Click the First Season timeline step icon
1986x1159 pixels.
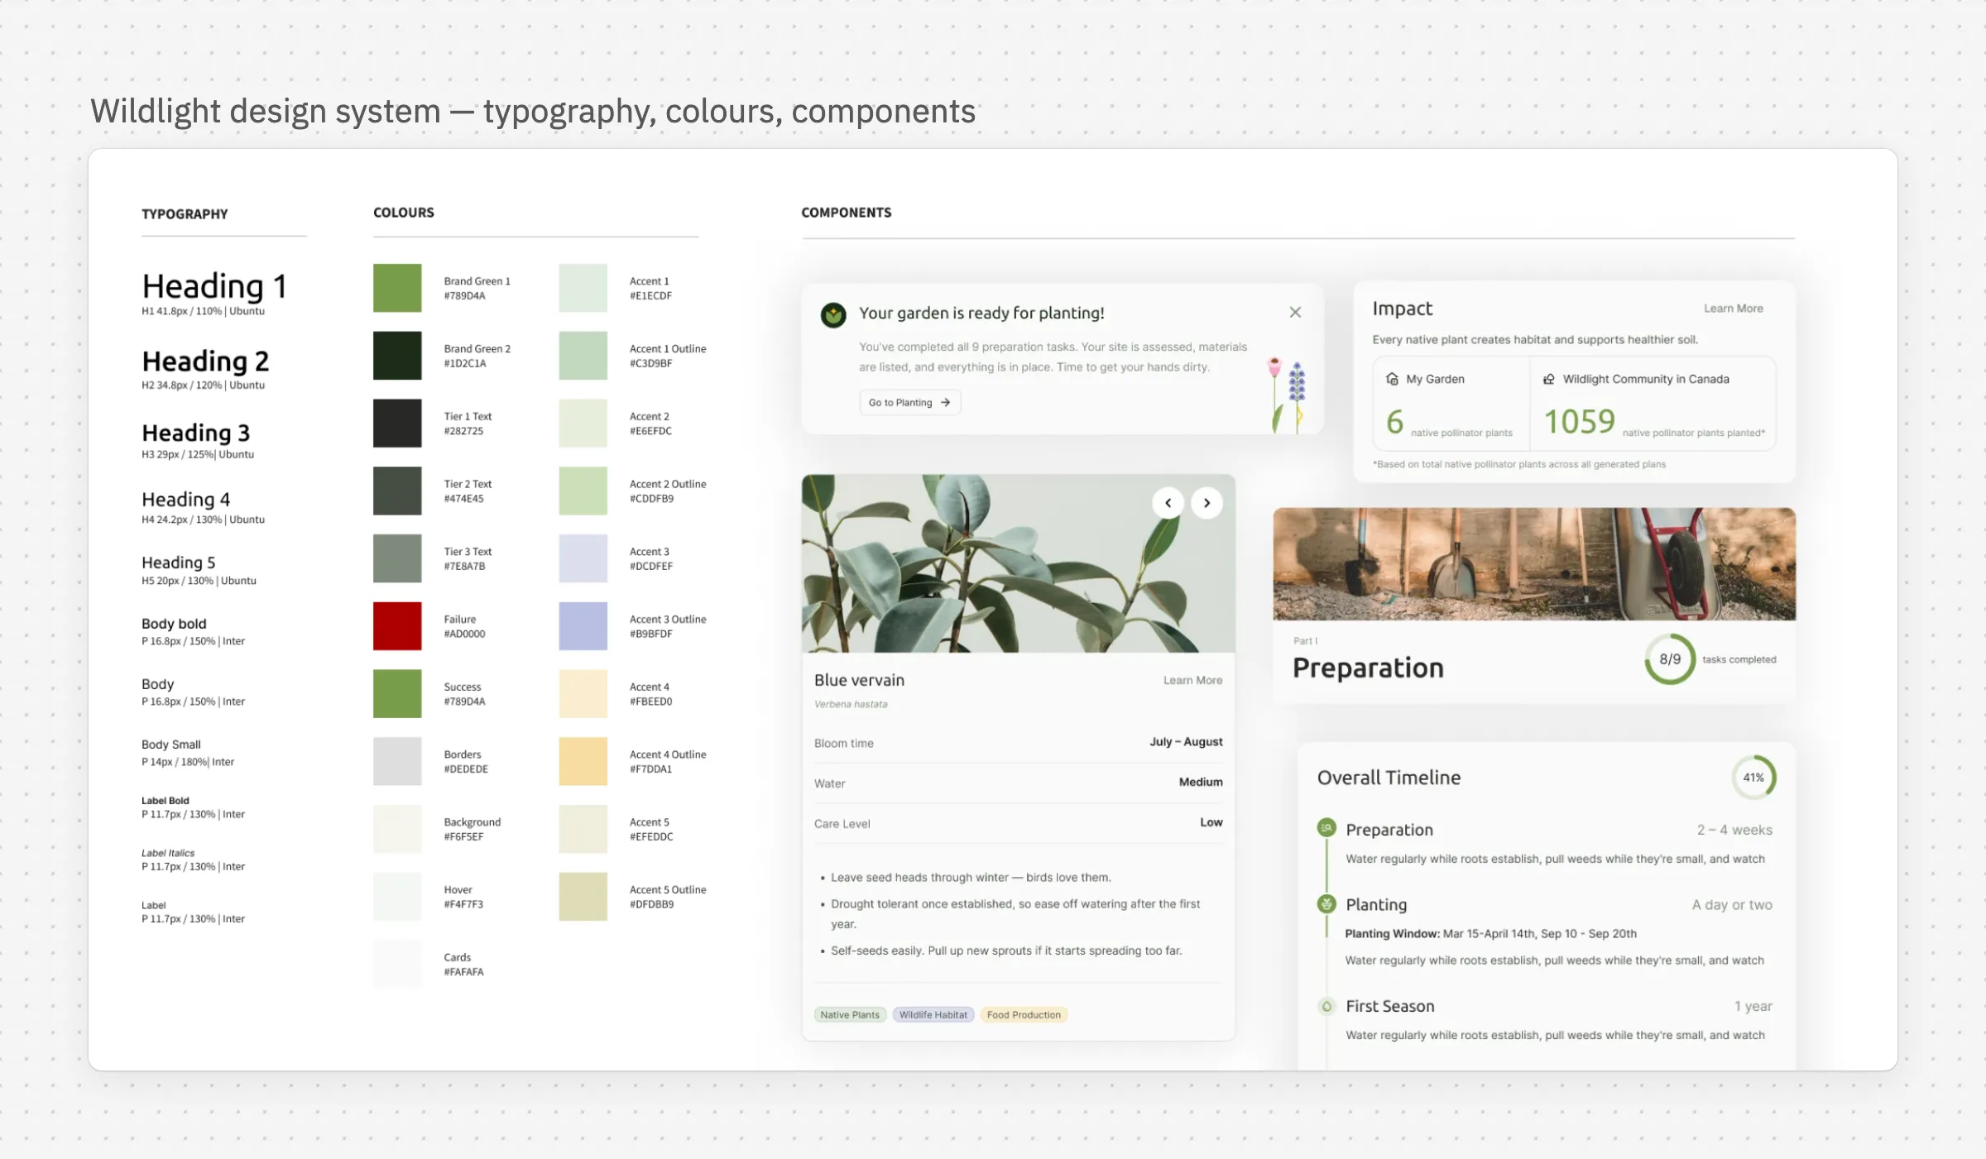click(1326, 1006)
